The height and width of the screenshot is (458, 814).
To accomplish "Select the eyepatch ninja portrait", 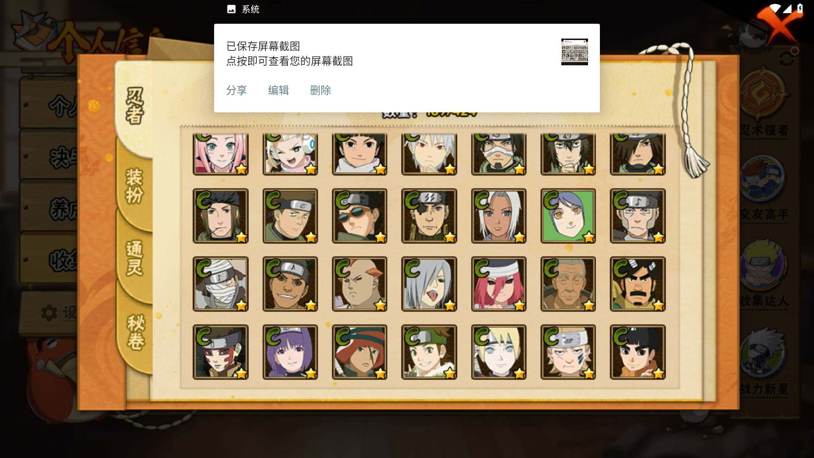I will point(429,216).
